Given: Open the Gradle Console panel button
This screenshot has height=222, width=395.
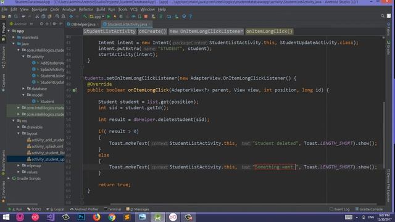Looking at the screenshot, I should tap(369, 209).
